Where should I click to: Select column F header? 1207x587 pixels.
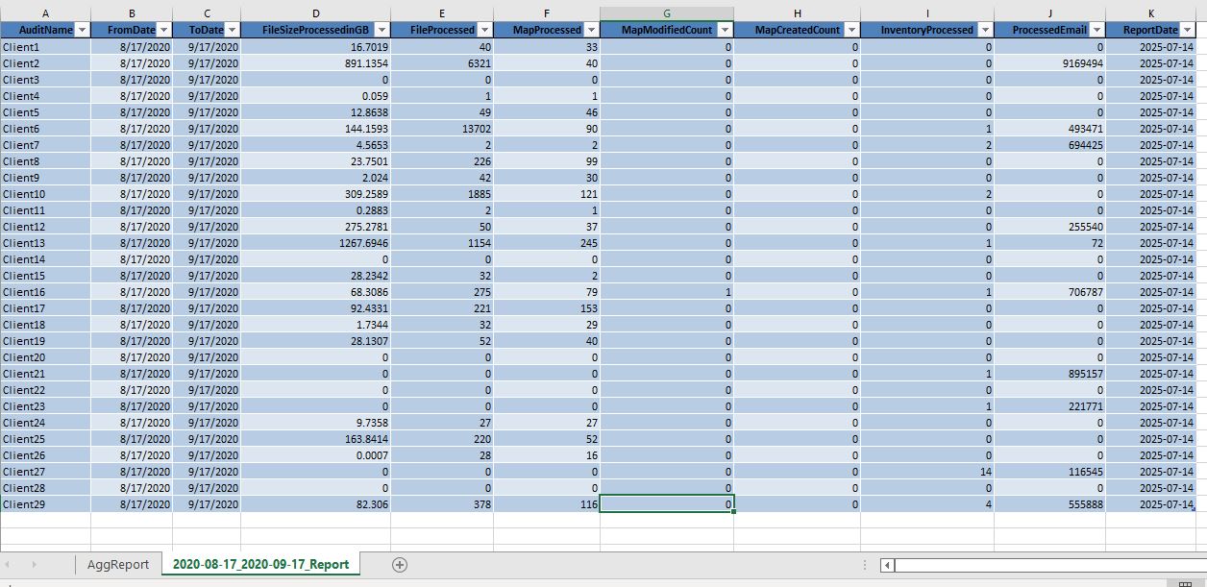click(547, 13)
